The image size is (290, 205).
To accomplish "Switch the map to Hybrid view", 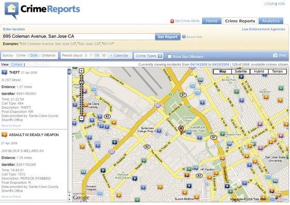I will pos(259,71).
